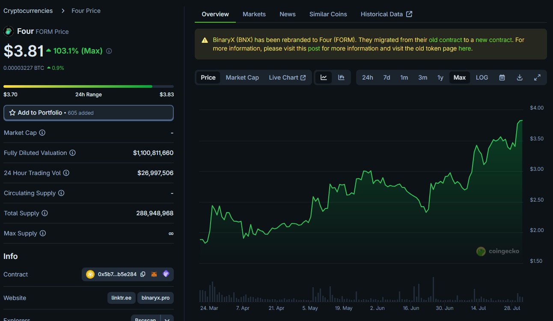Set chart range to Max
Image resolution: width=553 pixels, height=321 pixels.
pyautogui.click(x=460, y=77)
